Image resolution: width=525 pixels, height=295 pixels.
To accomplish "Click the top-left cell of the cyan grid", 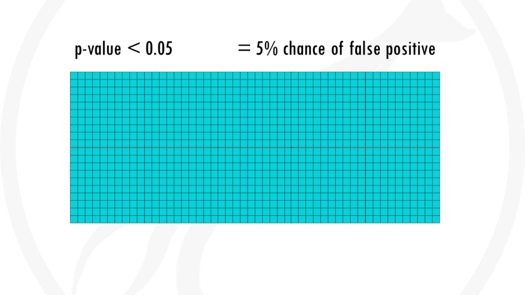I will tap(74, 75).
